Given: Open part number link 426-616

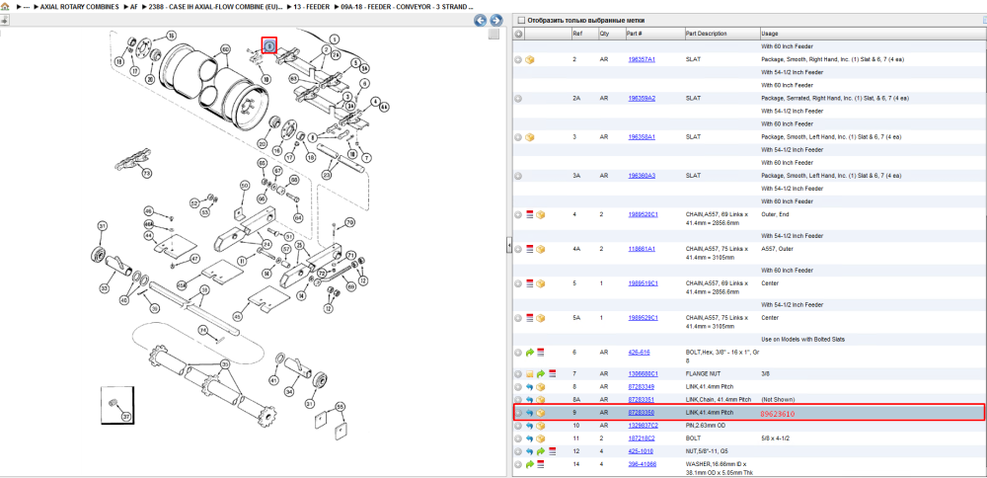Looking at the screenshot, I should (x=639, y=353).
